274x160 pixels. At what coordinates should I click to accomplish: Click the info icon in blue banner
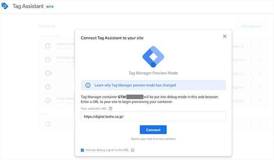pos(88,85)
